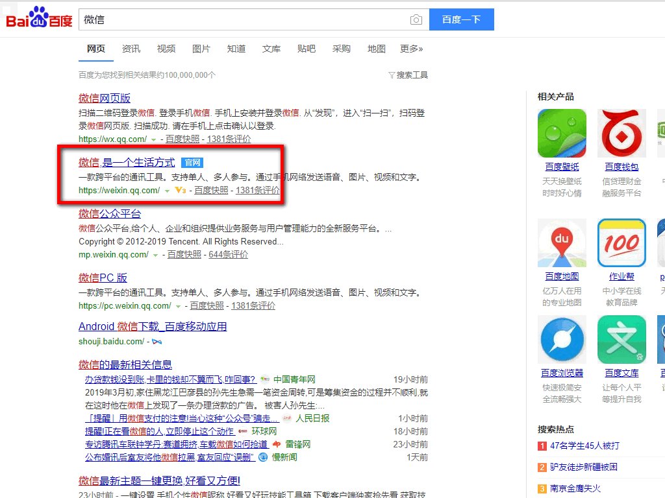Click the V3 credibility badge
Screen dimensions: 665x498
click(180, 190)
